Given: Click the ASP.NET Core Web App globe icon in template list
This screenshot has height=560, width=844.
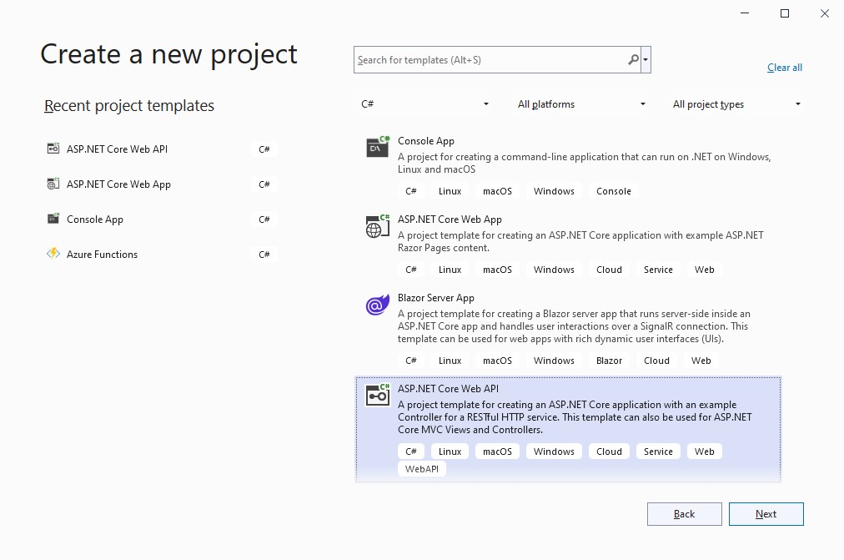Looking at the screenshot, I should coord(377,225).
